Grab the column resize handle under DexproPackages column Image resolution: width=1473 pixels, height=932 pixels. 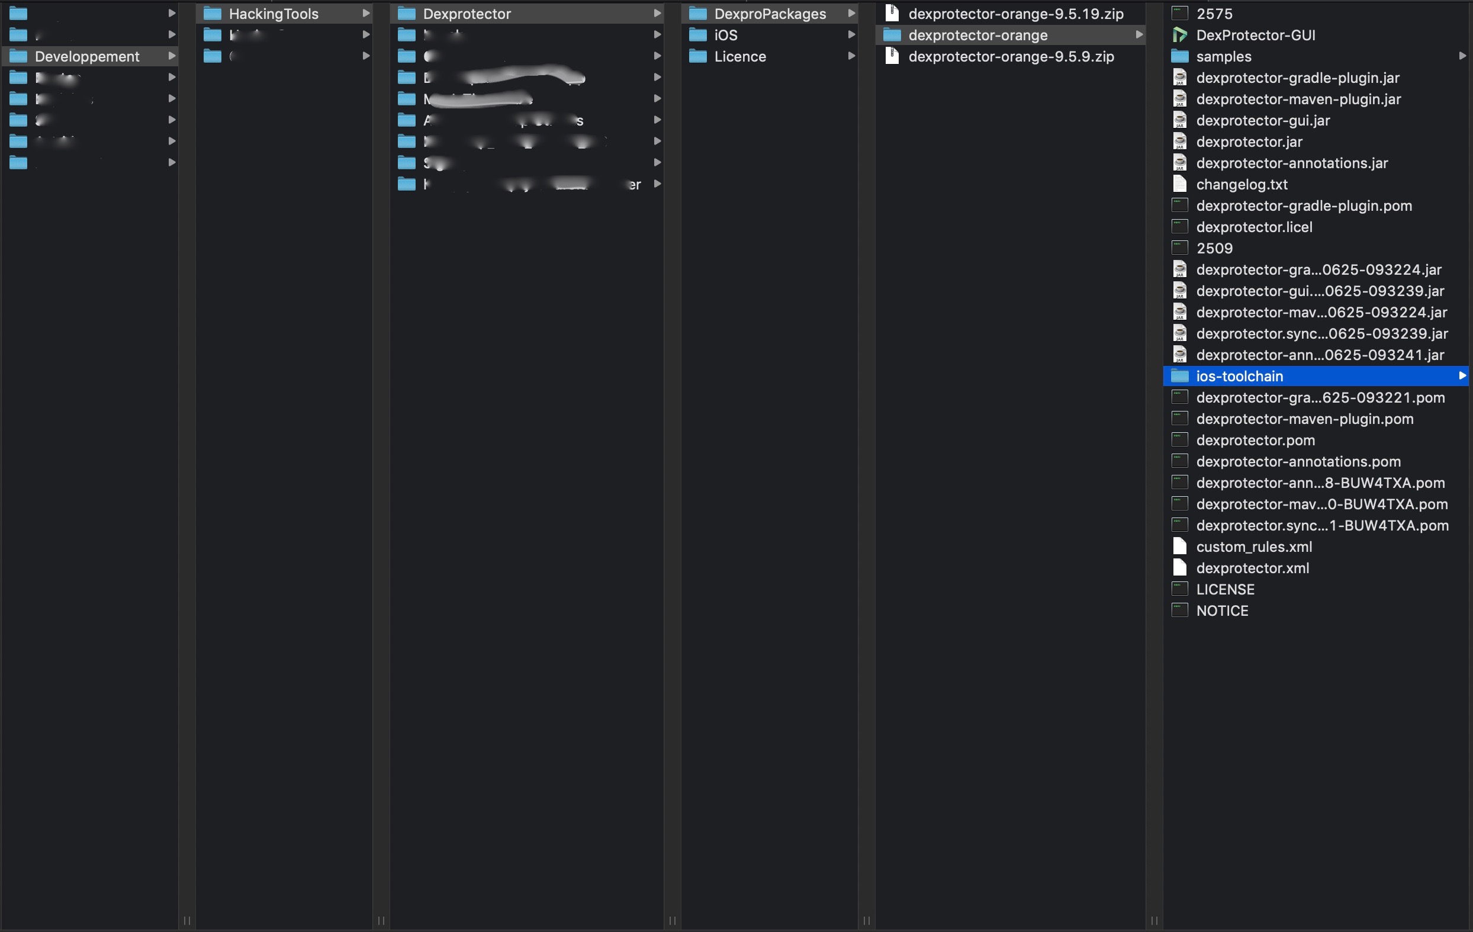point(867,920)
